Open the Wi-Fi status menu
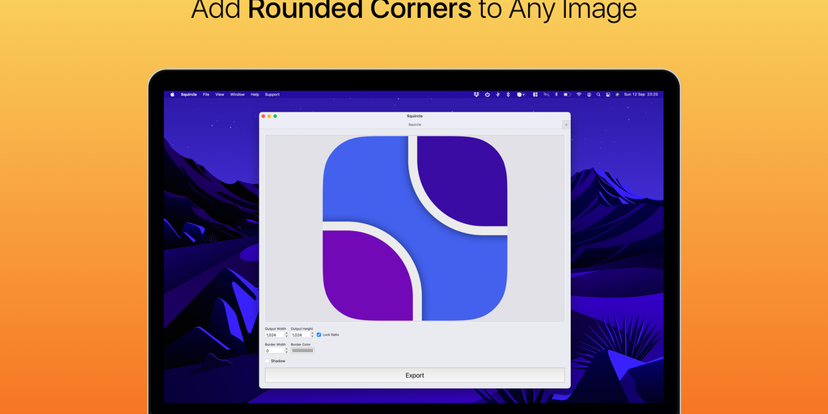Screen dimensions: 828x414 point(579,95)
